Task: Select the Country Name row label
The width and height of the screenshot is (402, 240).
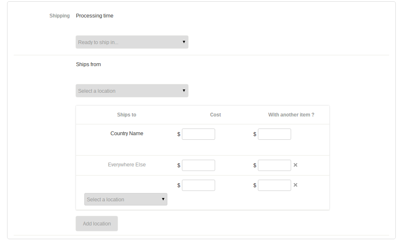Action: click(x=127, y=134)
